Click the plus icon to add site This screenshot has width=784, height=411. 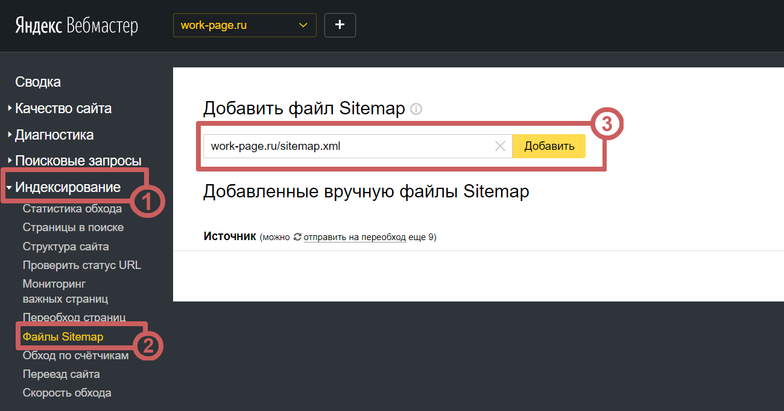pyautogui.click(x=340, y=25)
